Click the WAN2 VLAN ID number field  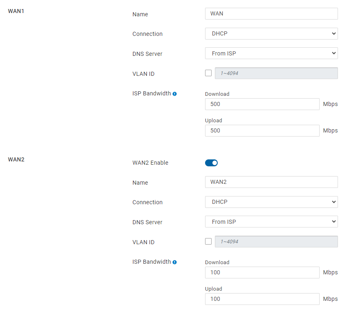click(x=276, y=242)
